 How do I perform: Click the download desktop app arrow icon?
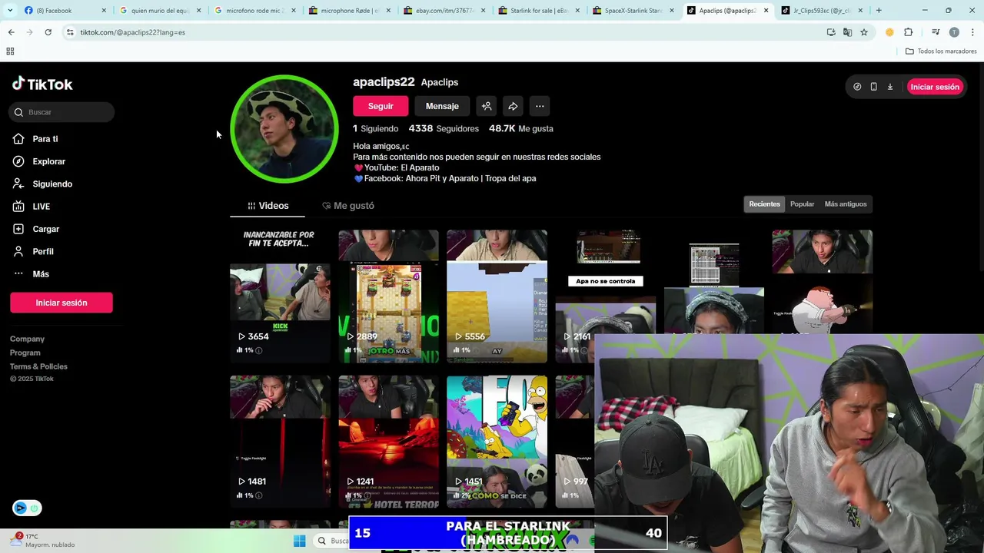(890, 87)
